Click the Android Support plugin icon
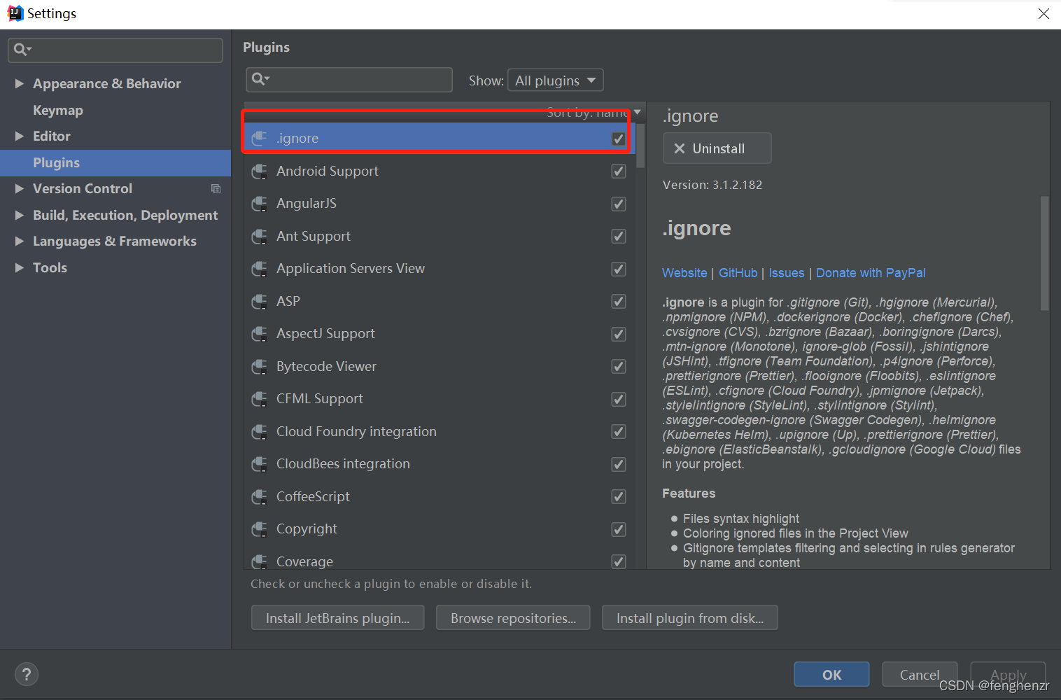The height and width of the screenshot is (700, 1061). pos(259,171)
